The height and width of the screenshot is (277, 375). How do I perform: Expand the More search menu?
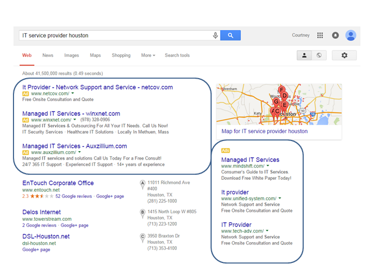point(148,55)
